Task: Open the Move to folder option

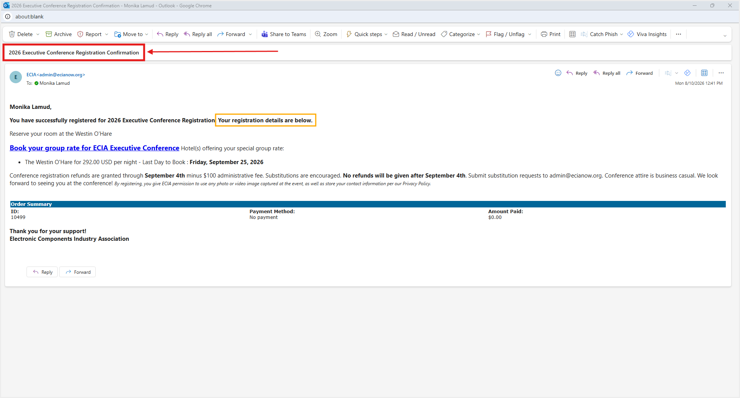Action: 129,34
